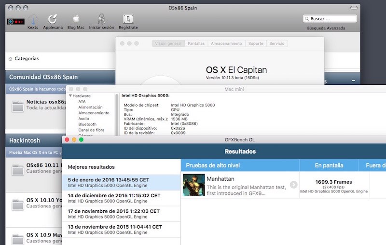
Task: Click the home icon beside Categorías
Action: pyautogui.click(x=10, y=59)
